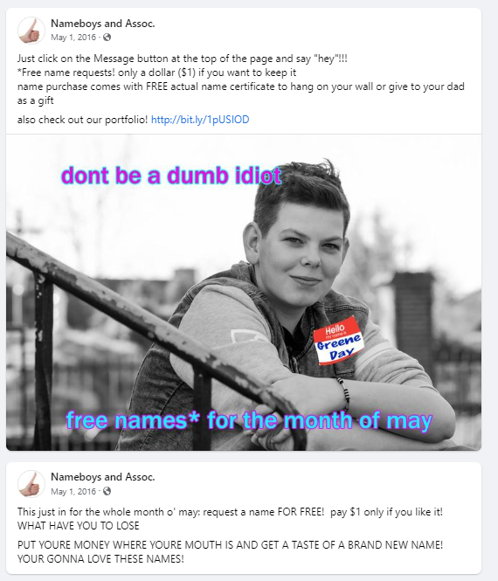Click the 'YOUR GONNA LOVE THESE NAMES!' line
Image resolution: width=498 pixels, height=581 pixels.
pyautogui.click(x=100, y=559)
